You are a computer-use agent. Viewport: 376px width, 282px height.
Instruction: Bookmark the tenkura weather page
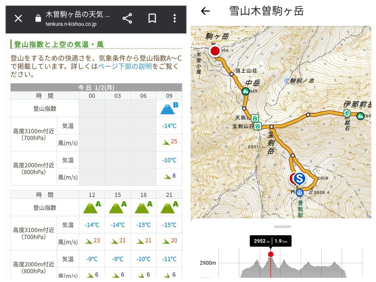(x=152, y=18)
